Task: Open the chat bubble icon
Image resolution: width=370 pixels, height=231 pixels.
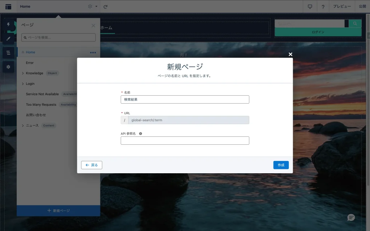Action: click(x=351, y=218)
